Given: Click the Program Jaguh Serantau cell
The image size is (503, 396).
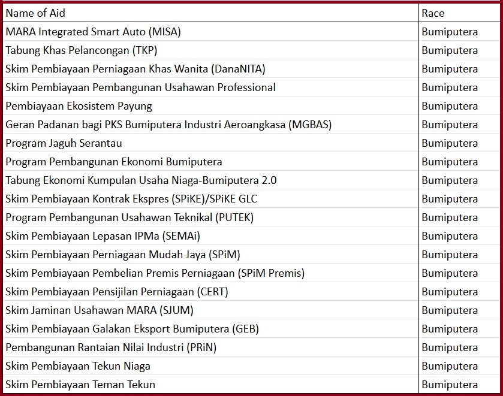Looking at the screenshot, I should tap(64, 143).
